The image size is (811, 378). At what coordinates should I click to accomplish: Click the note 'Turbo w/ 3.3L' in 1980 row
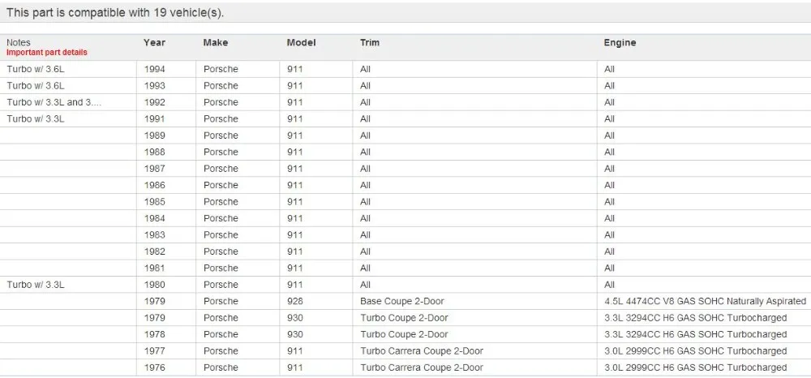[36, 285]
